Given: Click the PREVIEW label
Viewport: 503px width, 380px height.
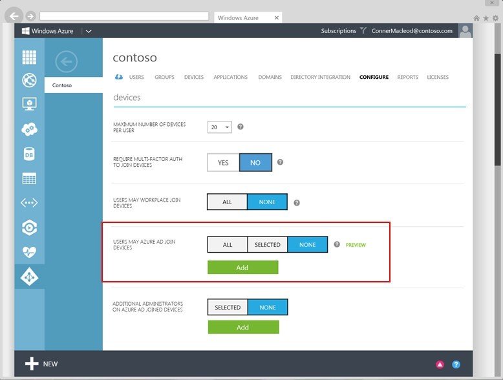Looking at the screenshot, I should (356, 245).
